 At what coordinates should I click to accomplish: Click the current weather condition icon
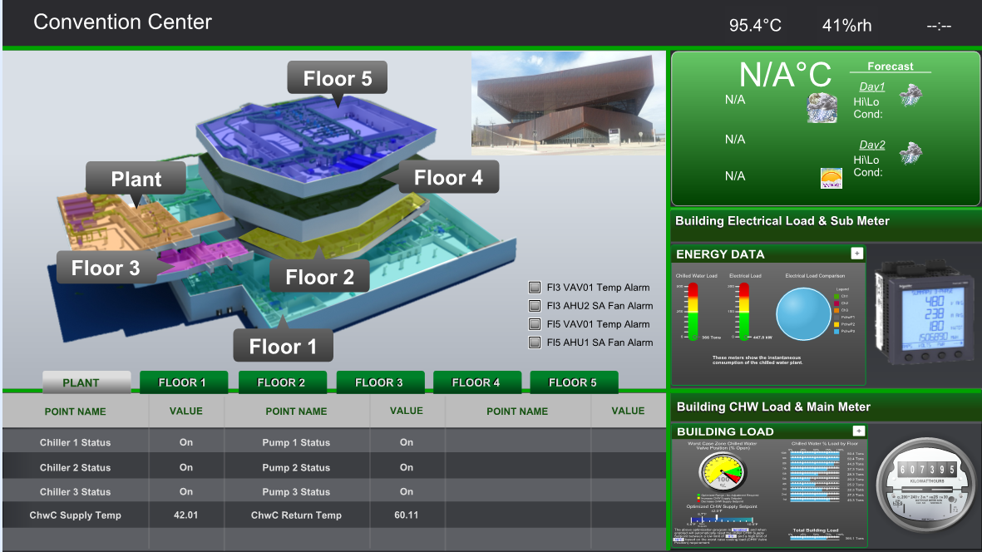tap(822, 107)
